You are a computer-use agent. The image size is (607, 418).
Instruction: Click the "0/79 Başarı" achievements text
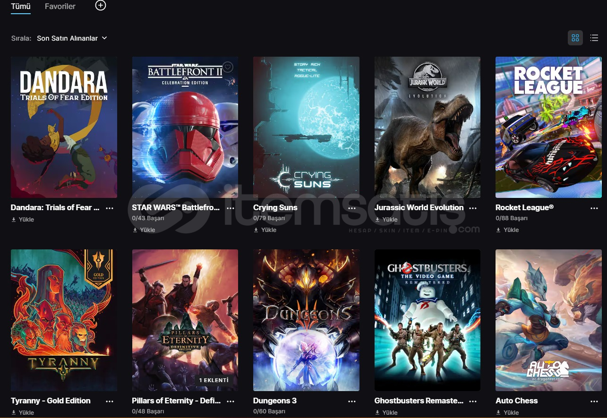269,219
